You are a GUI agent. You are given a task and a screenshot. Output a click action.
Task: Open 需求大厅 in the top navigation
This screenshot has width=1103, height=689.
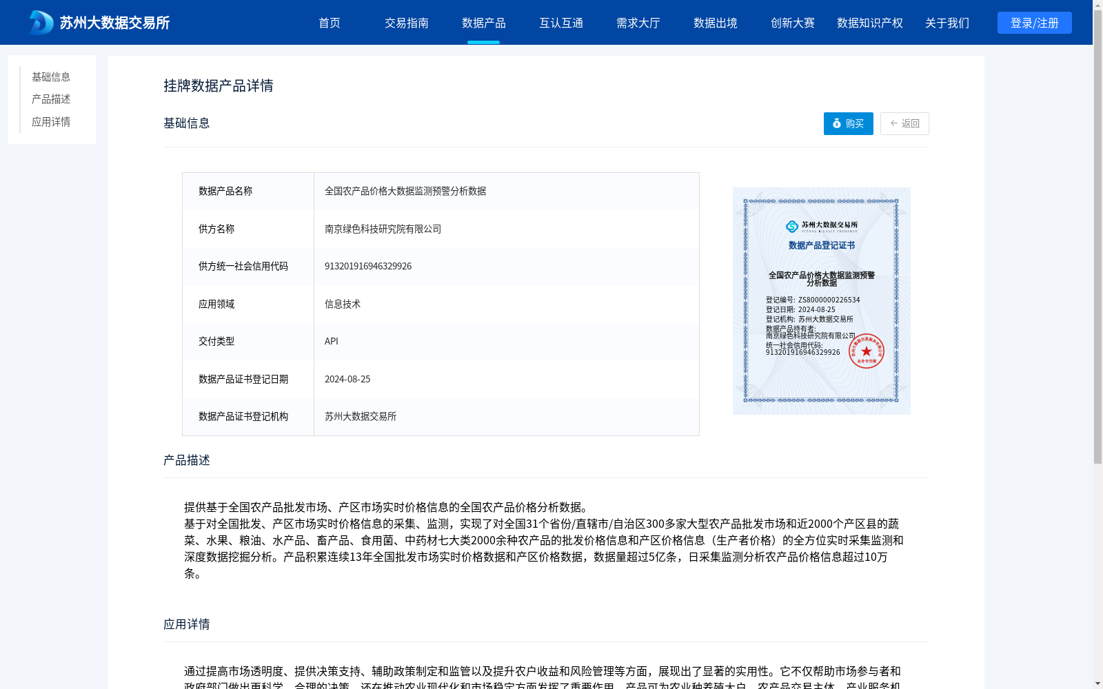coord(638,23)
